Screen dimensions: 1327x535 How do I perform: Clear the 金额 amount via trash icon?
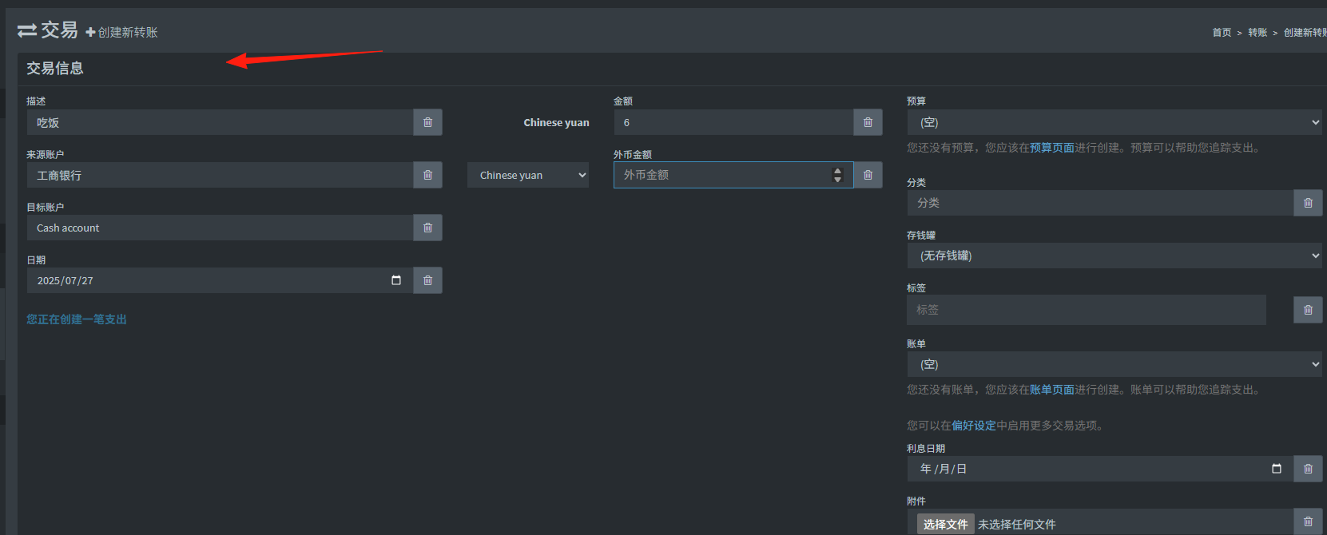(x=868, y=122)
